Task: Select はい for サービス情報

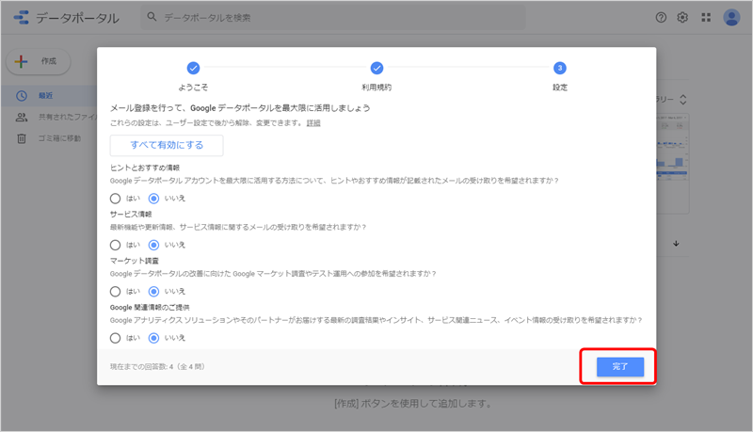Action: click(115, 245)
